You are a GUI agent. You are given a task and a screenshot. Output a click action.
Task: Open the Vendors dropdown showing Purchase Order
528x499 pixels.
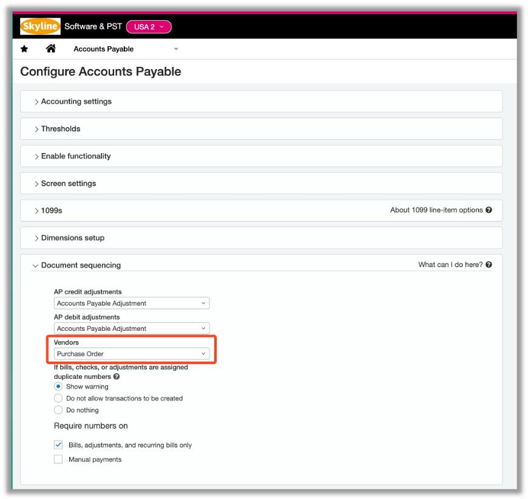(x=131, y=353)
